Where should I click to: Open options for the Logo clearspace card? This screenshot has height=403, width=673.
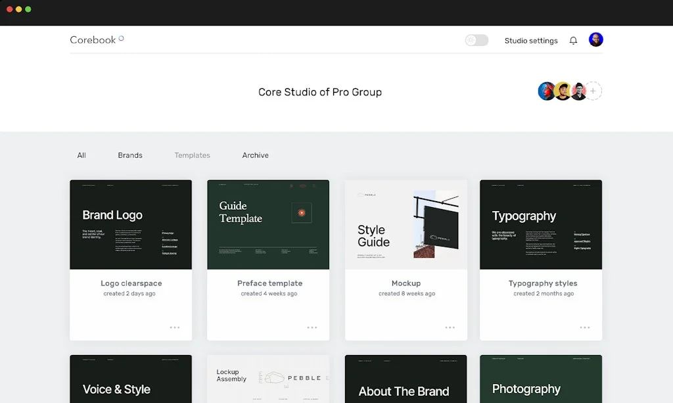coord(175,326)
